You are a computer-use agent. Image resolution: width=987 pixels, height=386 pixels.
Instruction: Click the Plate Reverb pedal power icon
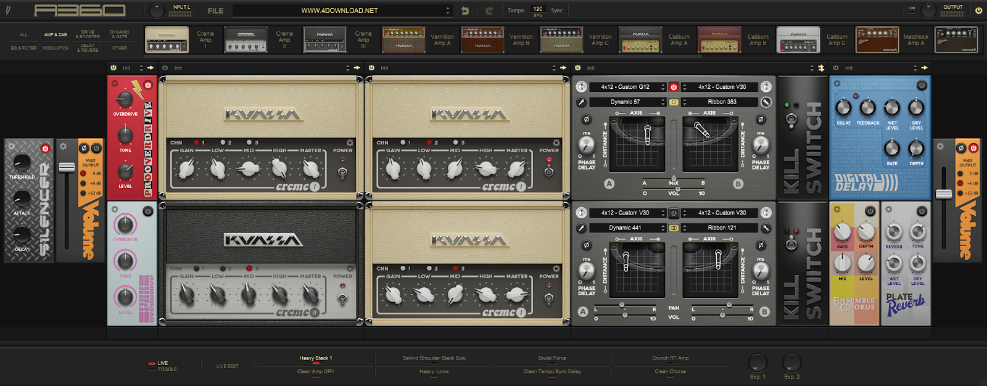(922, 211)
